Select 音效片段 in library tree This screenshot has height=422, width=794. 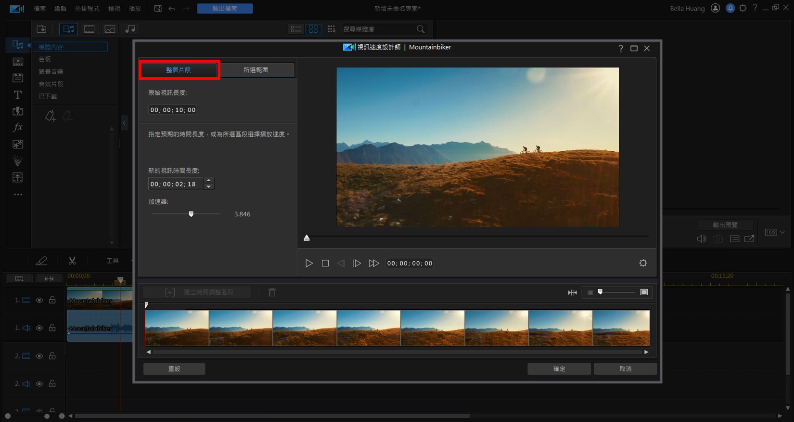pyautogui.click(x=51, y=84)
